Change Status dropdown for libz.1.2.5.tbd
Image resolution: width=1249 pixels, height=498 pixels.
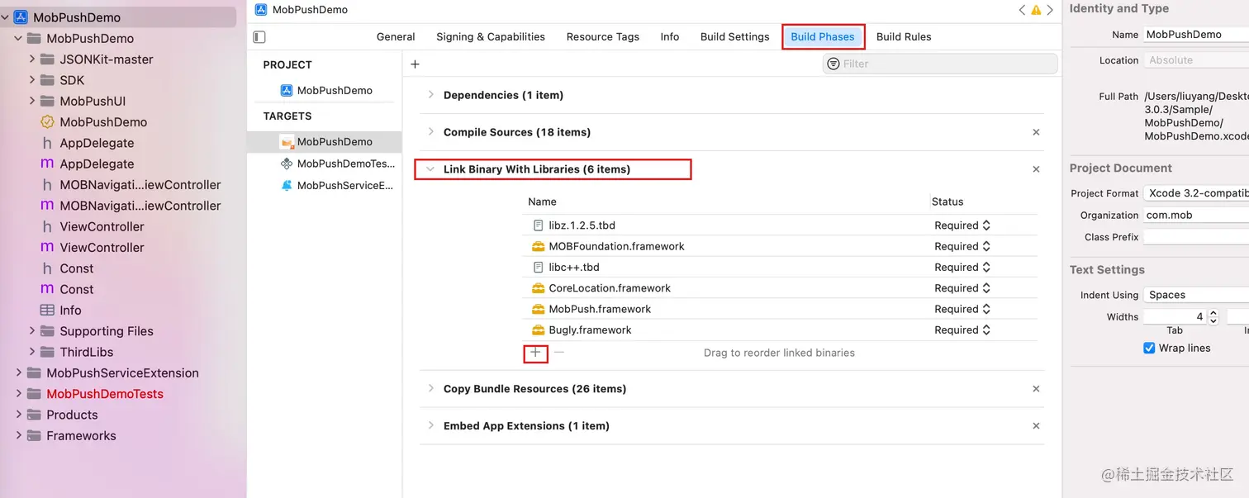[962, 225]
